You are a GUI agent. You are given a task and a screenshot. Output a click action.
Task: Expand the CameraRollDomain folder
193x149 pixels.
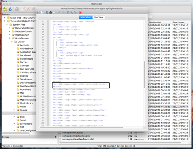9,28
